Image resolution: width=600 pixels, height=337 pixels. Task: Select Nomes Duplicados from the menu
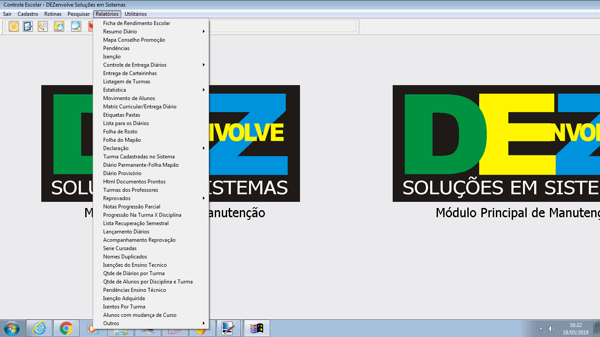(x=125, y=257)
